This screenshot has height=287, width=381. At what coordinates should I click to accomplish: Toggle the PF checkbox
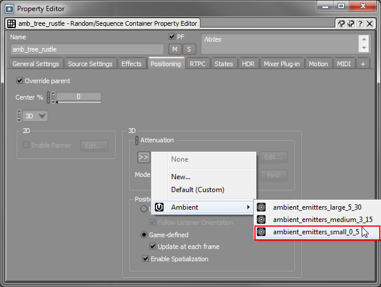172,37
